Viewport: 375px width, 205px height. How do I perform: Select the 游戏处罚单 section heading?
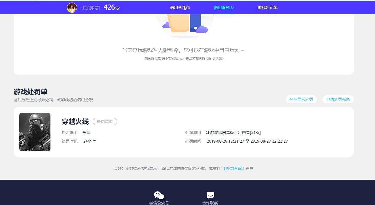pyautogui.click(x=30, y=92)
